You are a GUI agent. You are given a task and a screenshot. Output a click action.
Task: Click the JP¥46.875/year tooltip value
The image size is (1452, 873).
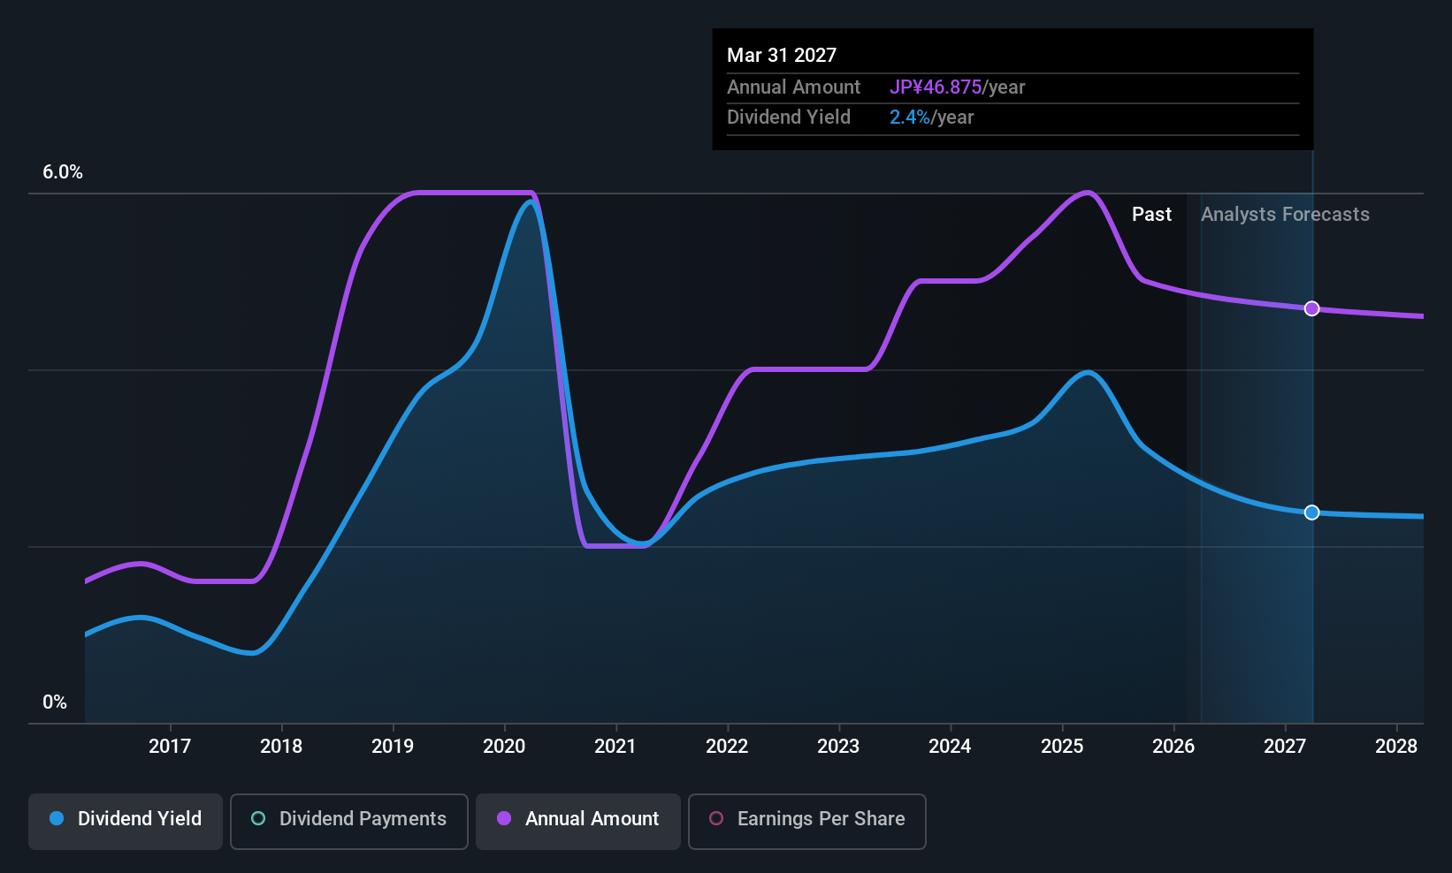coord(957,87)
